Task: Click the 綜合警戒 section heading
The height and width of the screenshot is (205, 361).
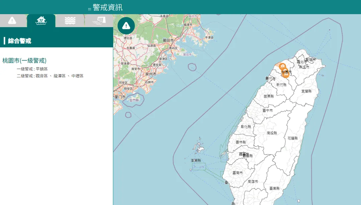Action: 19,41
